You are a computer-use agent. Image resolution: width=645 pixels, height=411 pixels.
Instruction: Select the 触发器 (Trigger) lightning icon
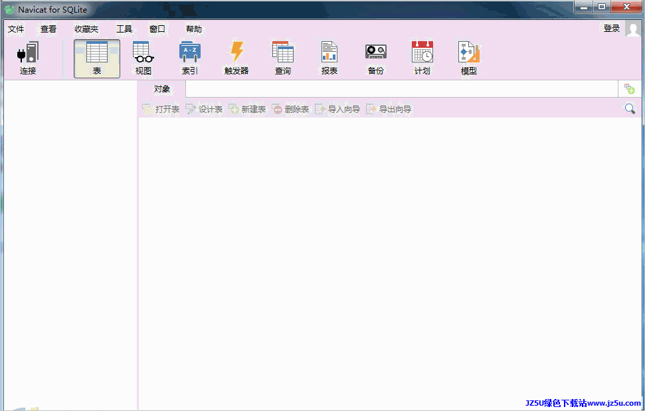pos(236,52)
